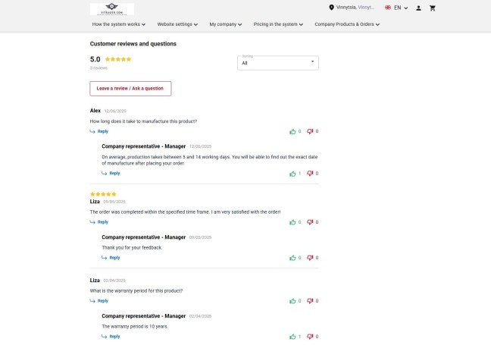Like the manager's production time answer
This screenshot has height=345, width=491.
(x=292, y=174)
